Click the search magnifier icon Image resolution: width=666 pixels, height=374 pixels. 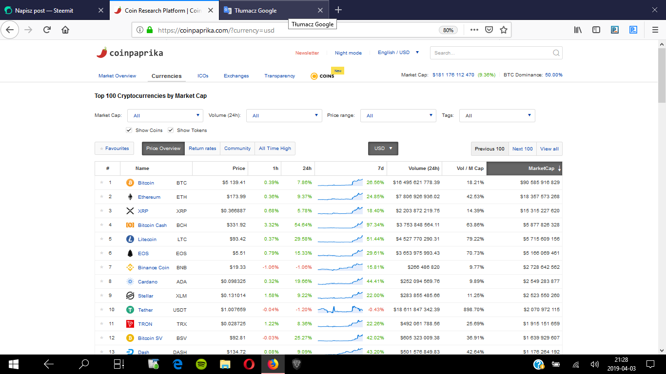click(555, 53)
